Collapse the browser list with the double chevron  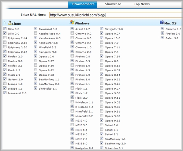pos(4,23)
